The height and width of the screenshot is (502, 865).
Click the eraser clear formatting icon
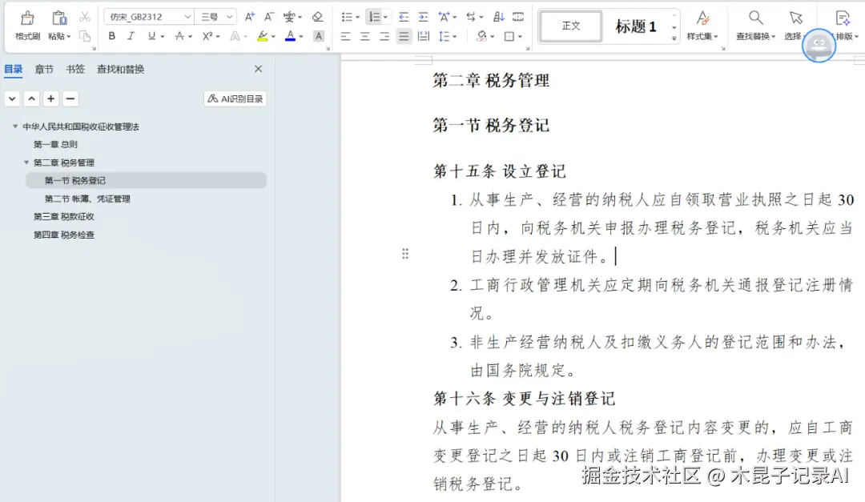pyautogui.click(x=317, y=17)
